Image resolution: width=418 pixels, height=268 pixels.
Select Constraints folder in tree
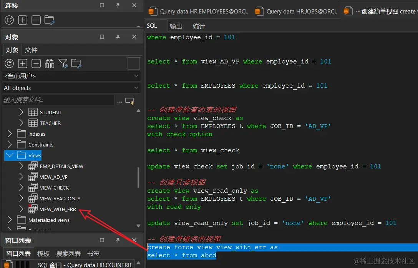pos(41,145)
